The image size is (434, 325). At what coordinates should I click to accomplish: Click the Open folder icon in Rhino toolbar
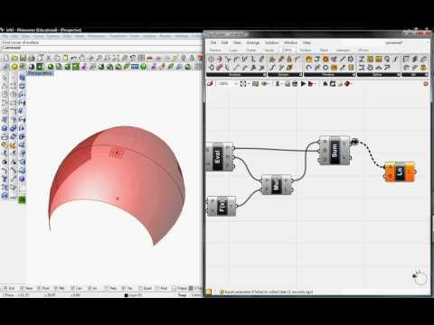coord(14,58)
